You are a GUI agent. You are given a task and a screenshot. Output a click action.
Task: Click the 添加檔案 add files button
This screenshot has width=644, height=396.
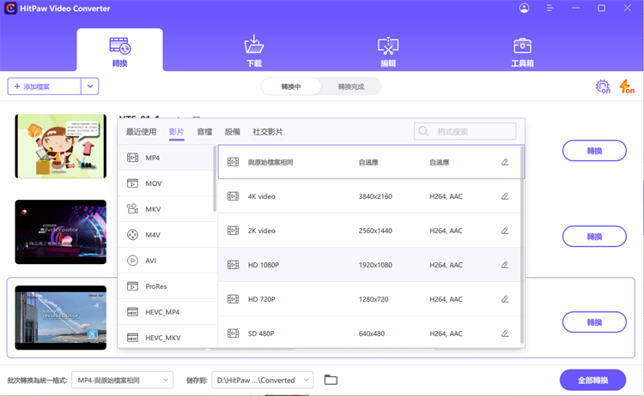44,87
